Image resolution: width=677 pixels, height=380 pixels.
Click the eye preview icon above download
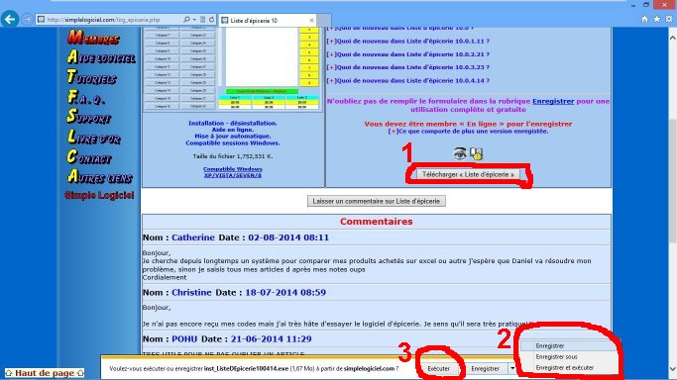tap(460, 153)
